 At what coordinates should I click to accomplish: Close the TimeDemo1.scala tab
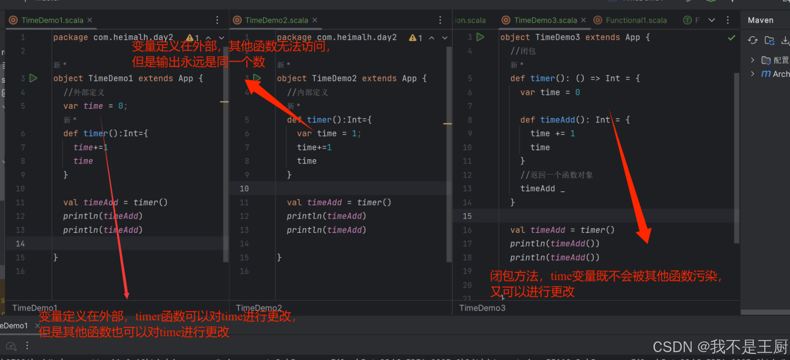pyautogui.click(x=90, y=20)
